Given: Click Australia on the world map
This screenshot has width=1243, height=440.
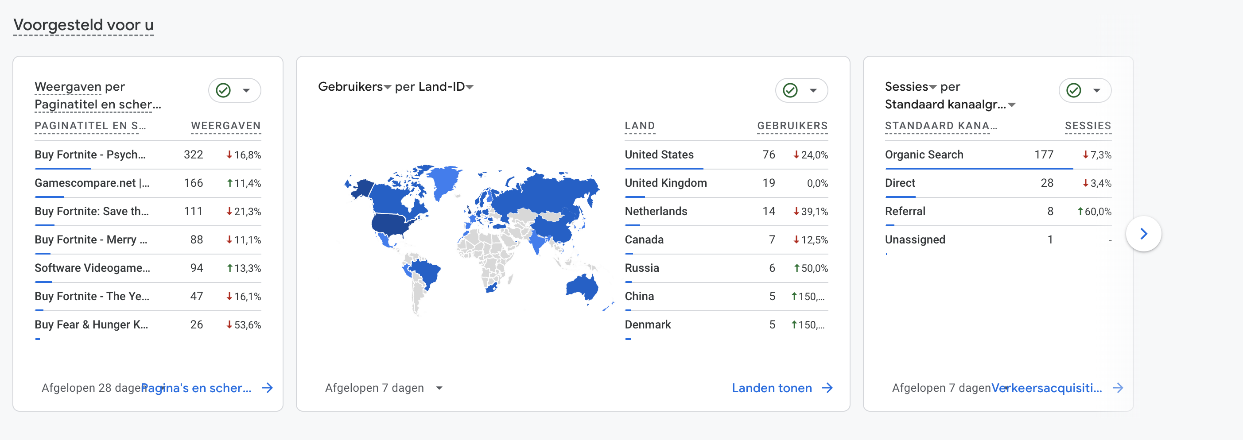Looking at the screenshot, I should point(582,287).
